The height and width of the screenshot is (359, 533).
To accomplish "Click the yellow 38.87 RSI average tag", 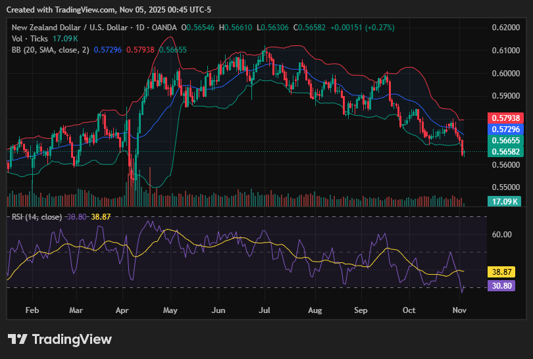I will pyautogui.click(x=504, y=271).
